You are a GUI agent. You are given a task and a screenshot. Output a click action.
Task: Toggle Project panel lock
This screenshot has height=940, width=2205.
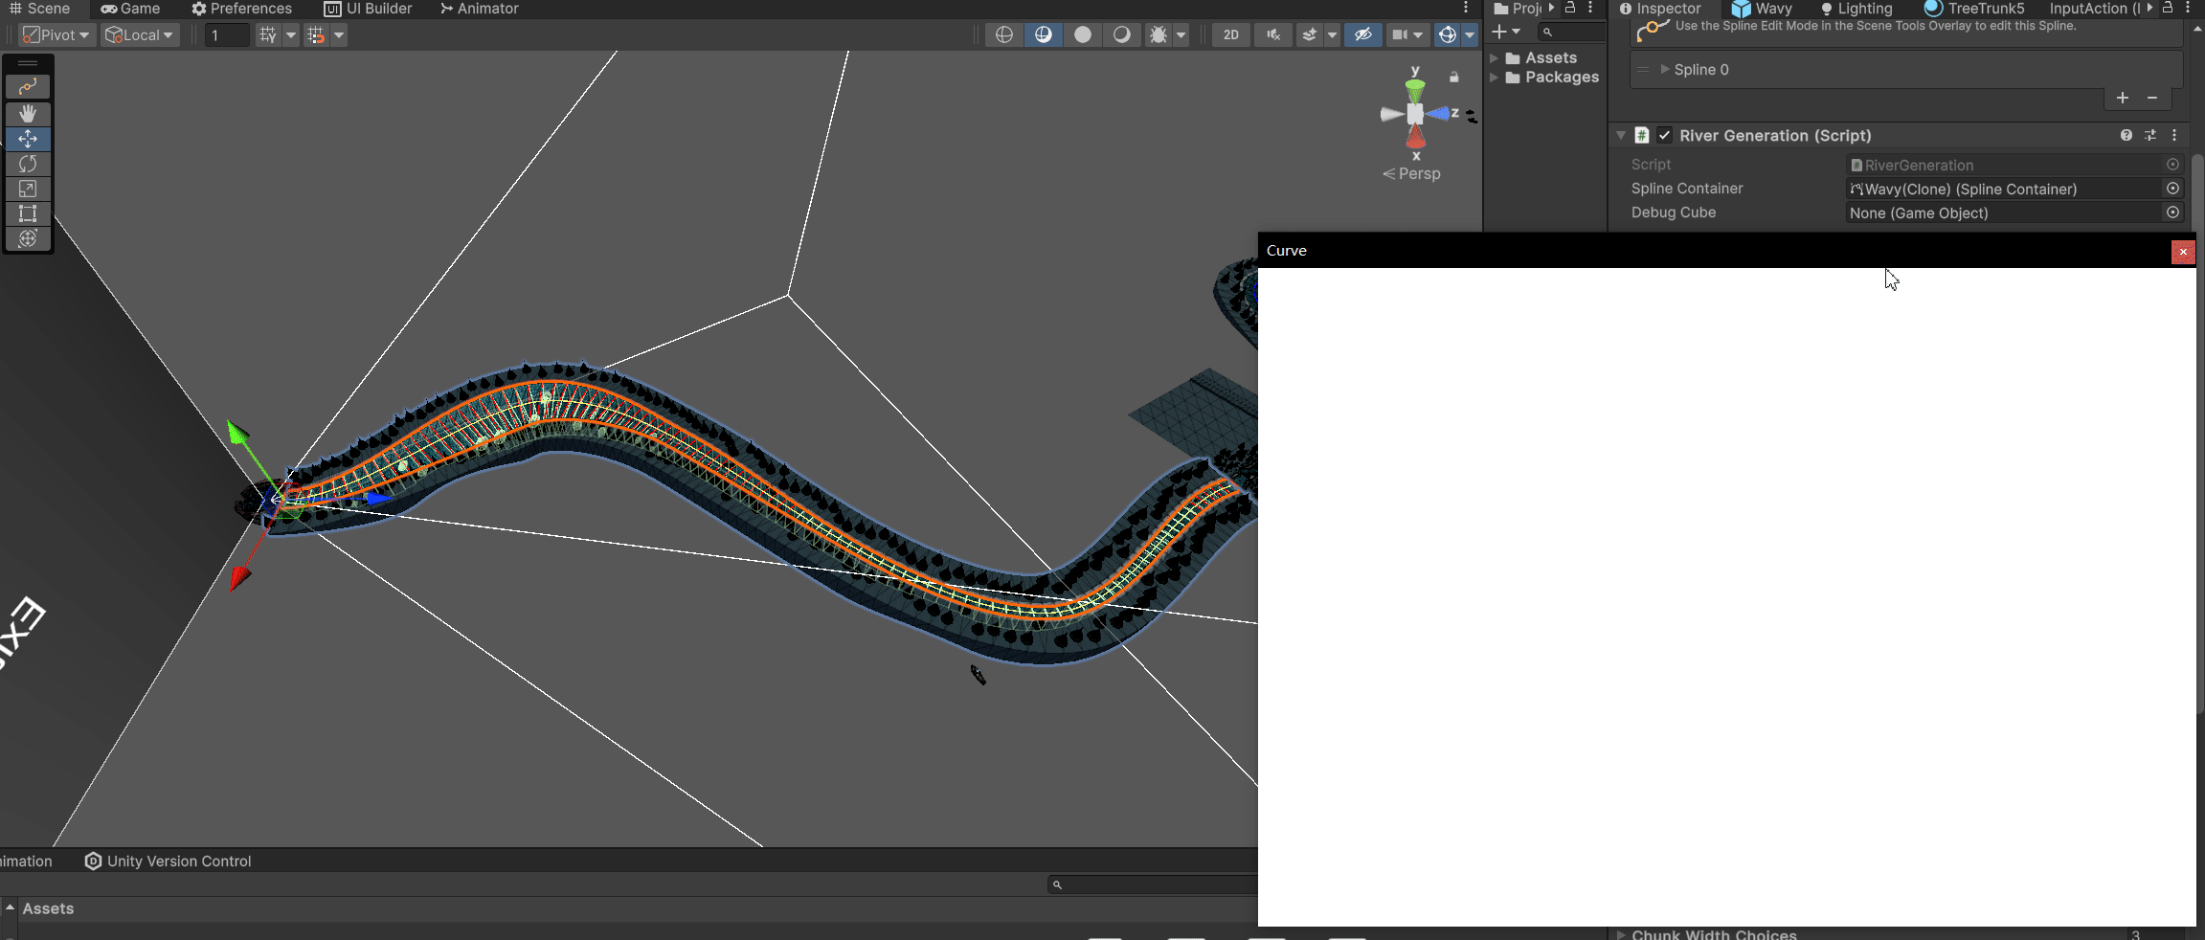click(1570, 8)
